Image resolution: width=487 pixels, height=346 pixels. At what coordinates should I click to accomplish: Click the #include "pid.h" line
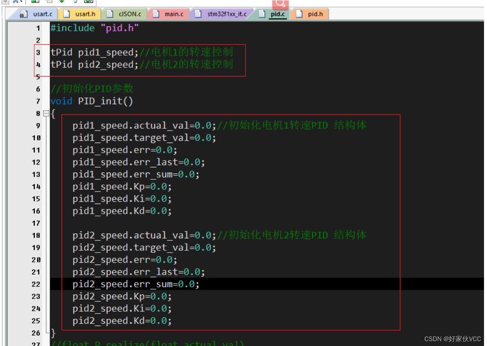(x=94, y=28)
